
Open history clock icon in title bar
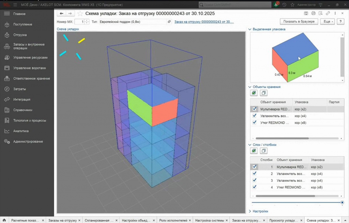click(285, 5)
